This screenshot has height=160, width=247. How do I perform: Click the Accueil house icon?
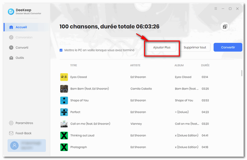(x=11, y=27)
